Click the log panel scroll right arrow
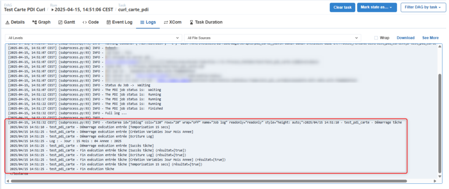449x189 pixels. (435, 181)
